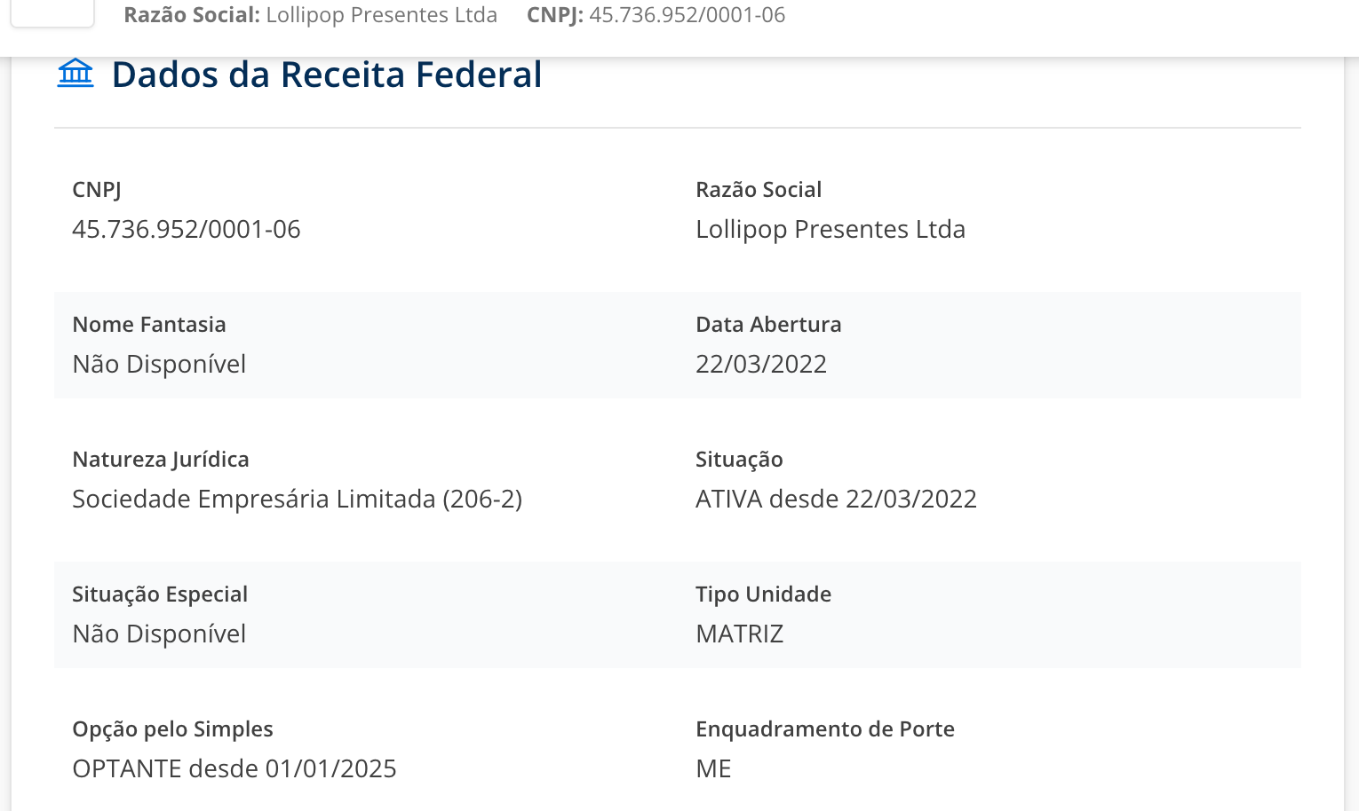This screenshot has height=811, width=1359.
Task: Click Não Disponível under Situação Especial
Action: tap(159, 634)
